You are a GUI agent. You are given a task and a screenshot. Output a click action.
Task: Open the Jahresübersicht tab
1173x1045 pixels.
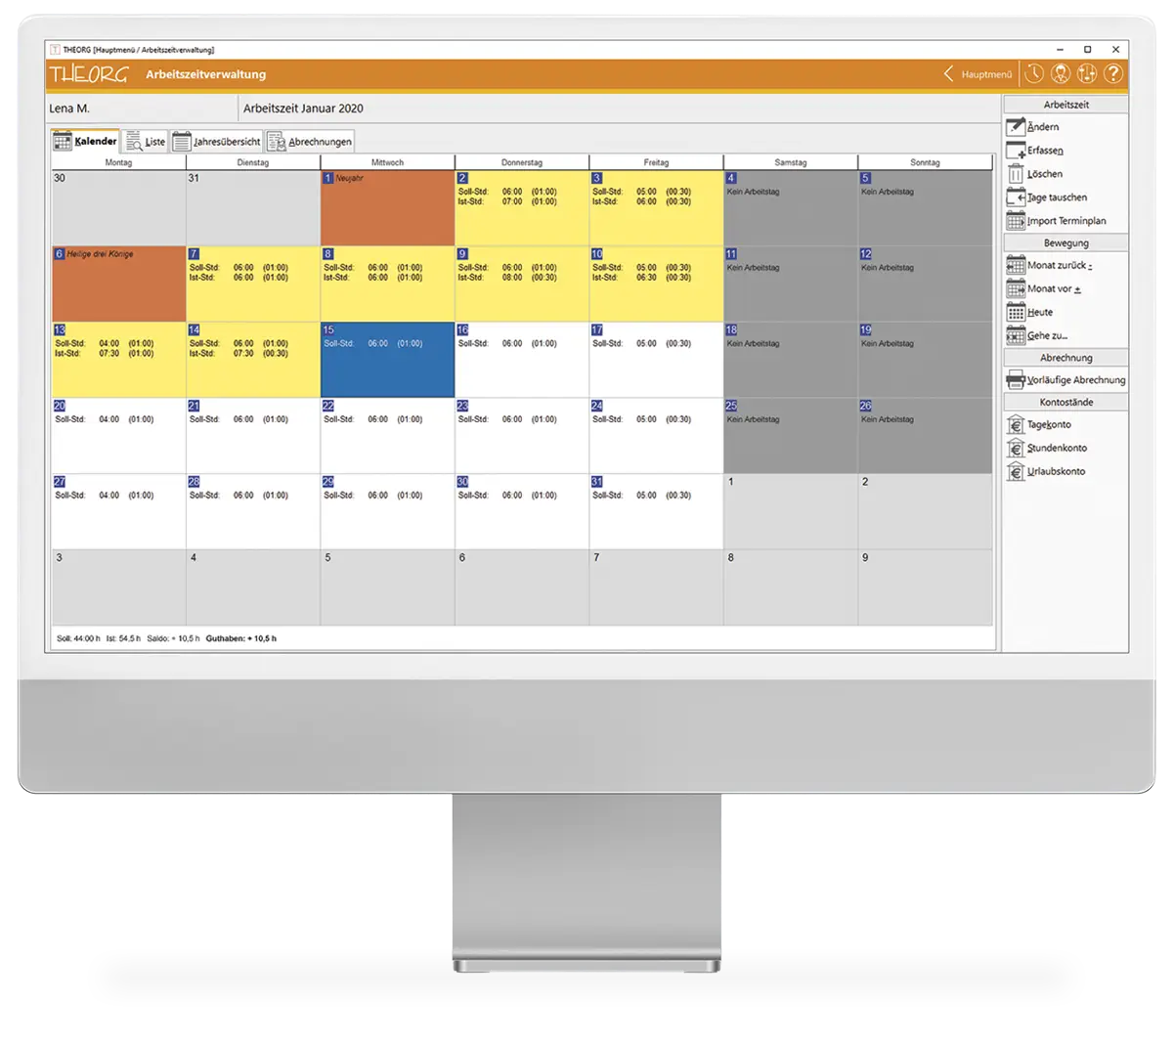point(217,142)
